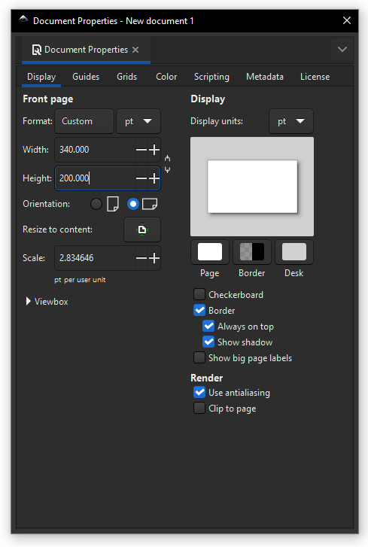Enable the Checkerboard checkbox
The width and height of the screenshot is (368, 547).
199,294
